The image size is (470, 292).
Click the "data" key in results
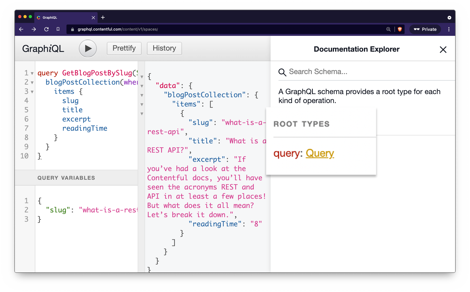168,86
